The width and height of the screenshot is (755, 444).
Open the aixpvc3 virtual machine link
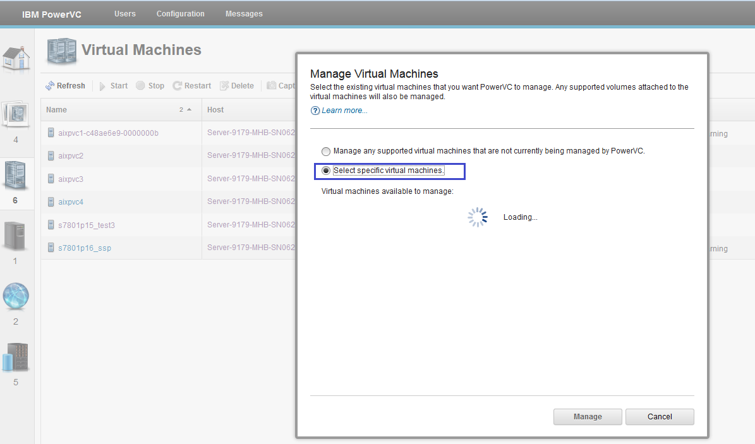click(71, 179)
